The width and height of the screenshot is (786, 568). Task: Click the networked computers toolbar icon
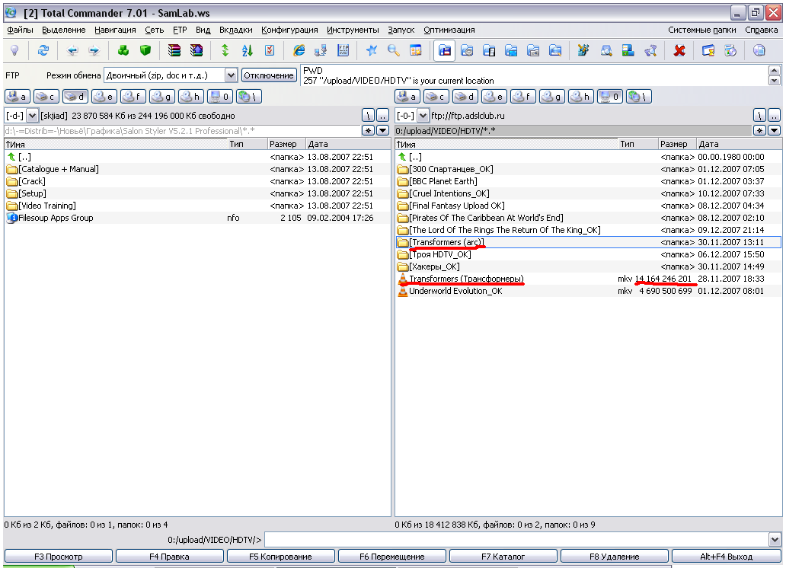coord(321,51)
